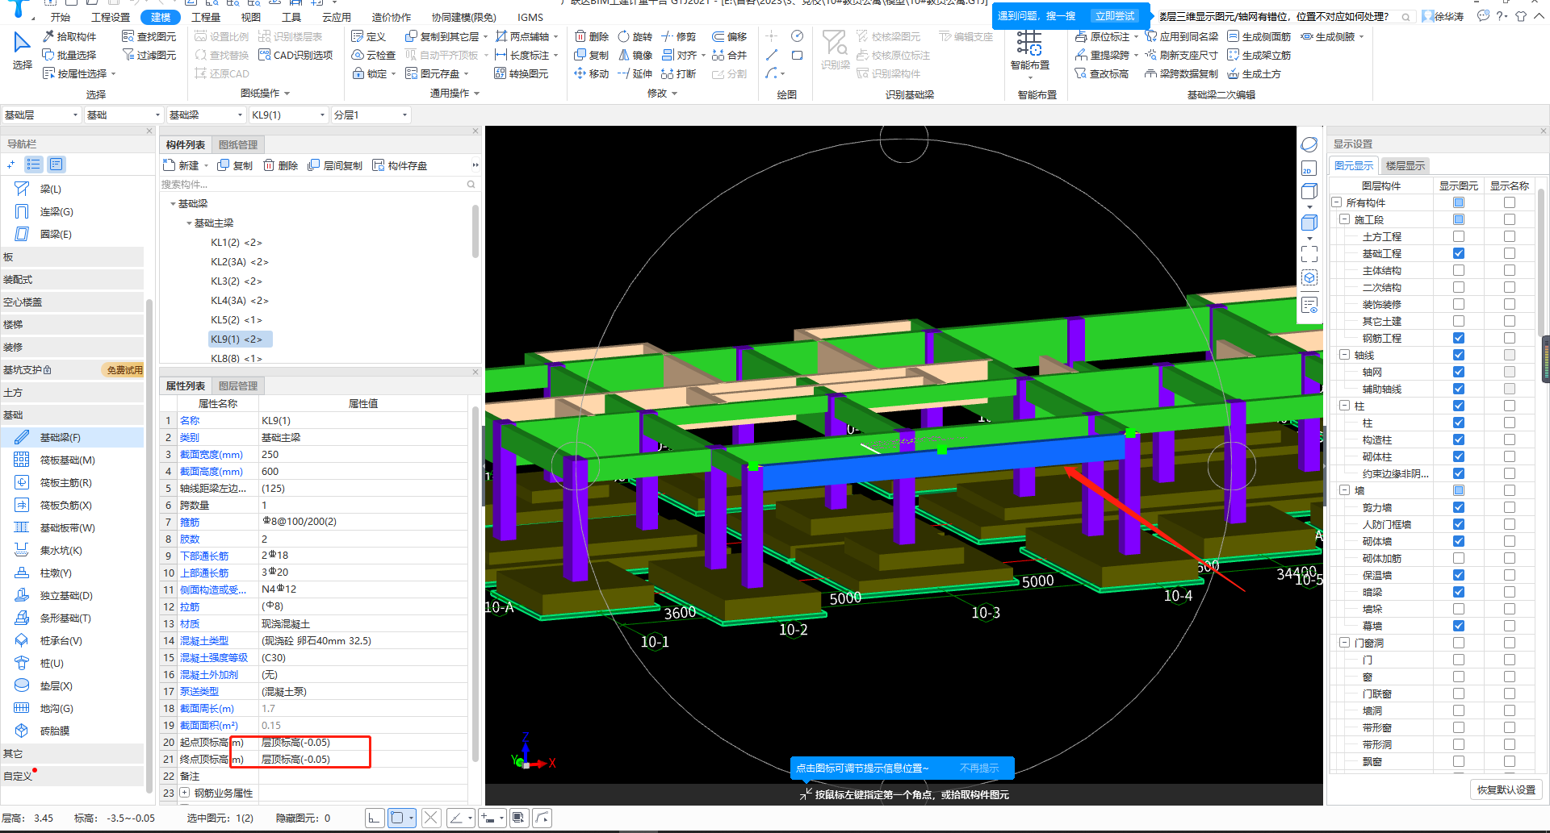This screenshot has width=1550, height=833.
Task: Open the 基础梁 component type dropdown
Action: point(206,115)
